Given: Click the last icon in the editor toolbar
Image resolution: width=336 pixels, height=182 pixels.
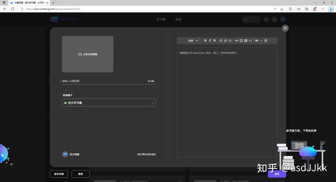Looking at the screenshot, I should click(266, 41).
